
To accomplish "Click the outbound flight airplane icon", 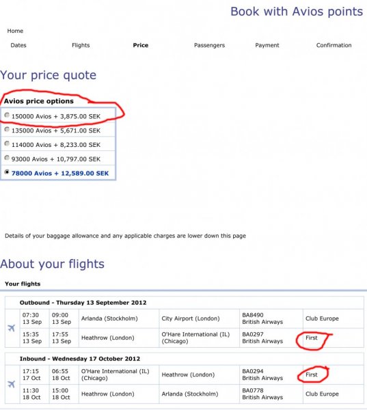I will [x=11, y=328].
